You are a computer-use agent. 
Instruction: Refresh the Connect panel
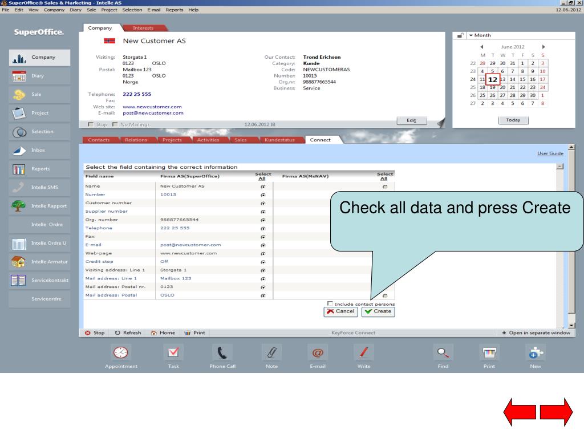click(x=128, y=333)
